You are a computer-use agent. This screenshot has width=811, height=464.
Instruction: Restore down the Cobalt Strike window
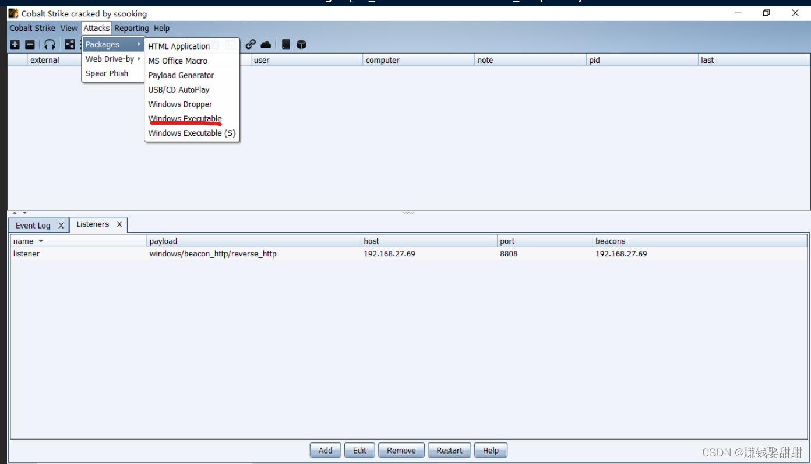click(x=766, y=13)
